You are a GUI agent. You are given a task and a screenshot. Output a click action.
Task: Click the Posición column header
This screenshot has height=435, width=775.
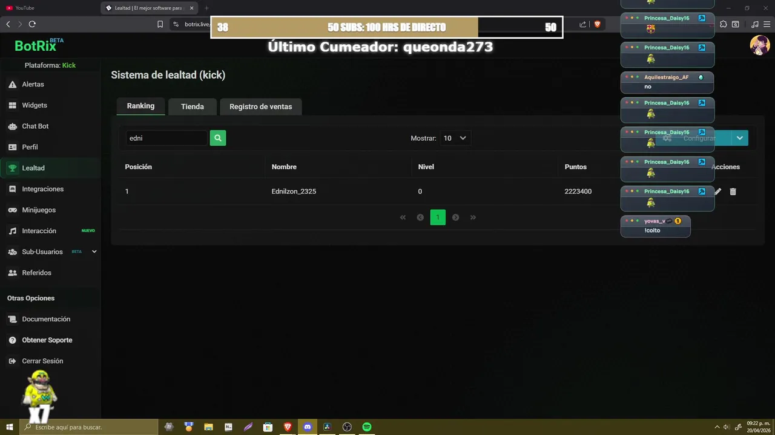[138, 167]
